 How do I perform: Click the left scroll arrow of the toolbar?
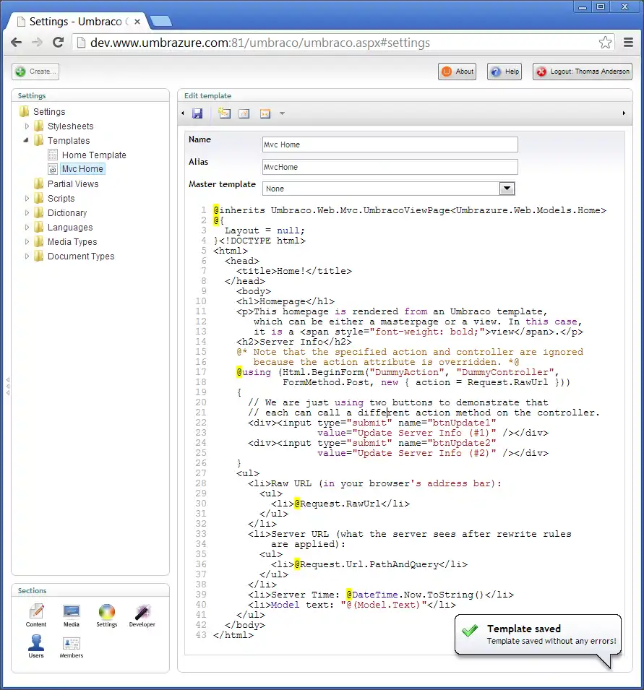[183, 113]
